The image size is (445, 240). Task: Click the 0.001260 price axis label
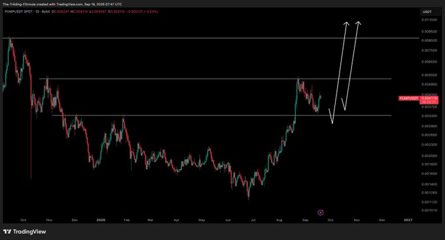point(429,193)
